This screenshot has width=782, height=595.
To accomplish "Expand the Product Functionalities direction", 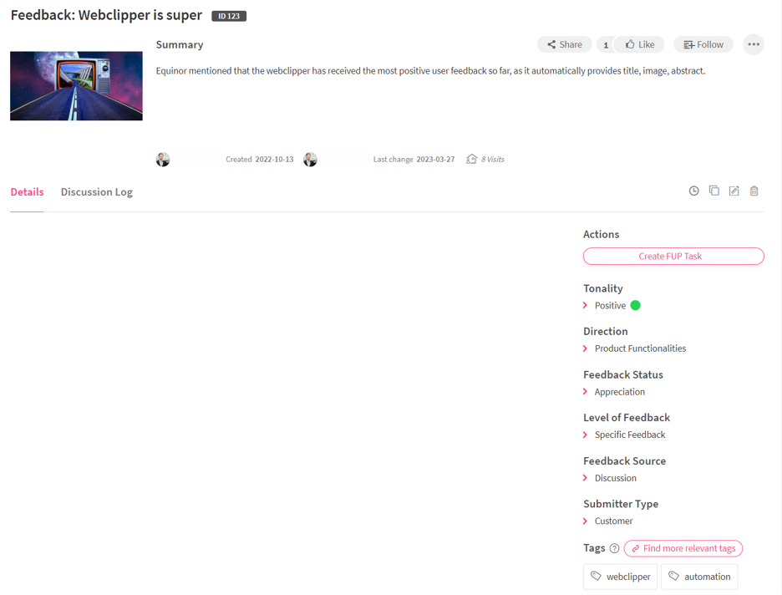I will pos(586,348).
